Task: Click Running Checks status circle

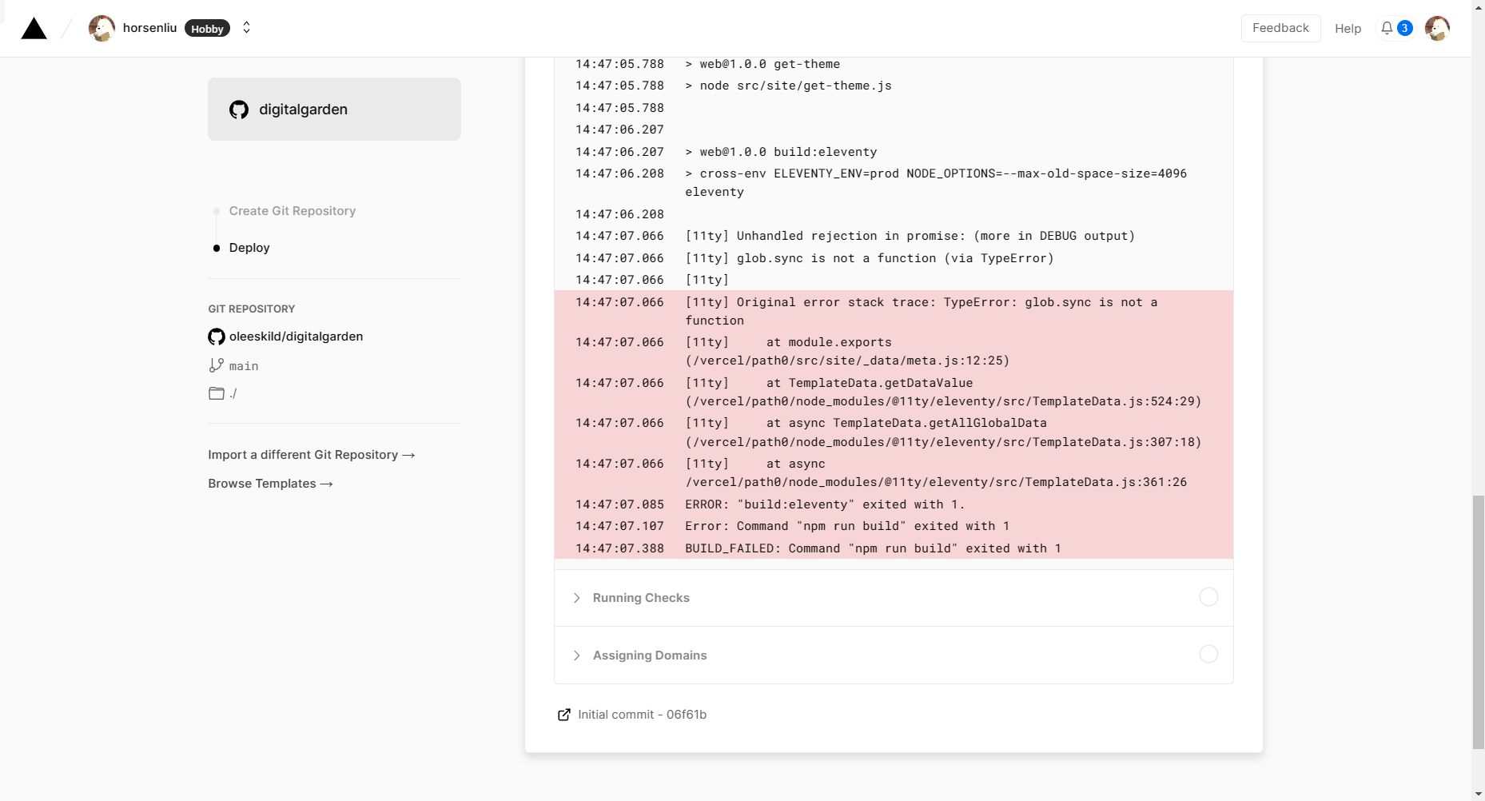Action: 1208,597
